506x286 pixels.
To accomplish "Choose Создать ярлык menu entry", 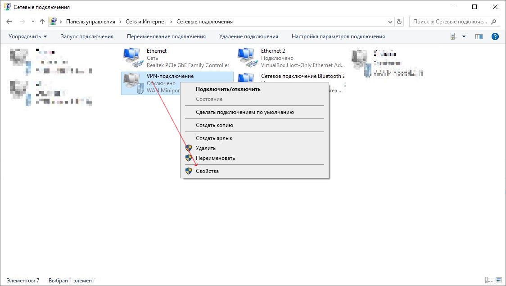I will coord(214,138).
